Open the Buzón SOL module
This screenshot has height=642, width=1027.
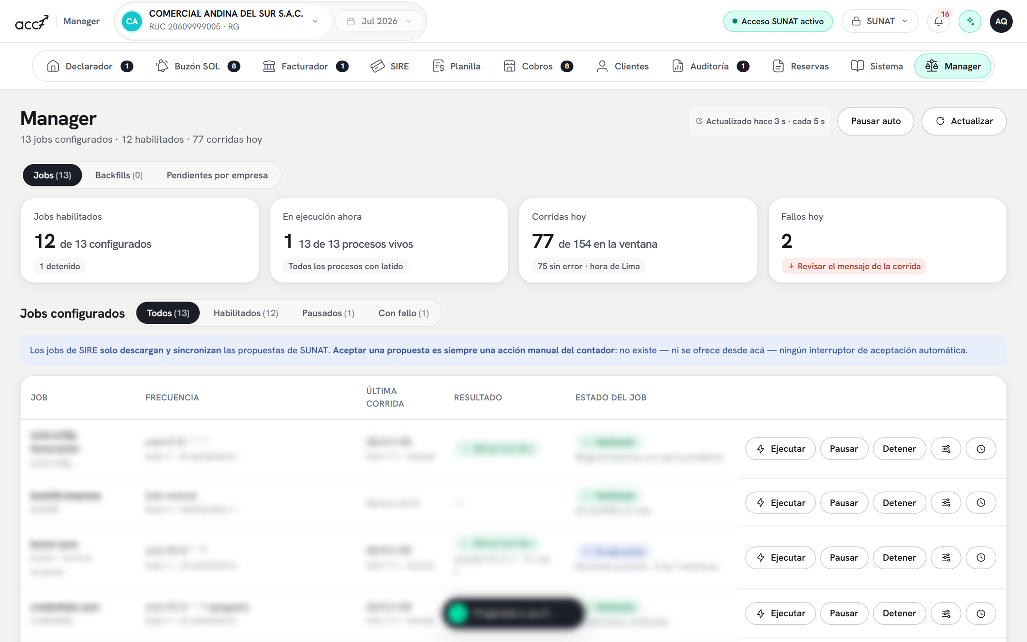click(198, 66)
